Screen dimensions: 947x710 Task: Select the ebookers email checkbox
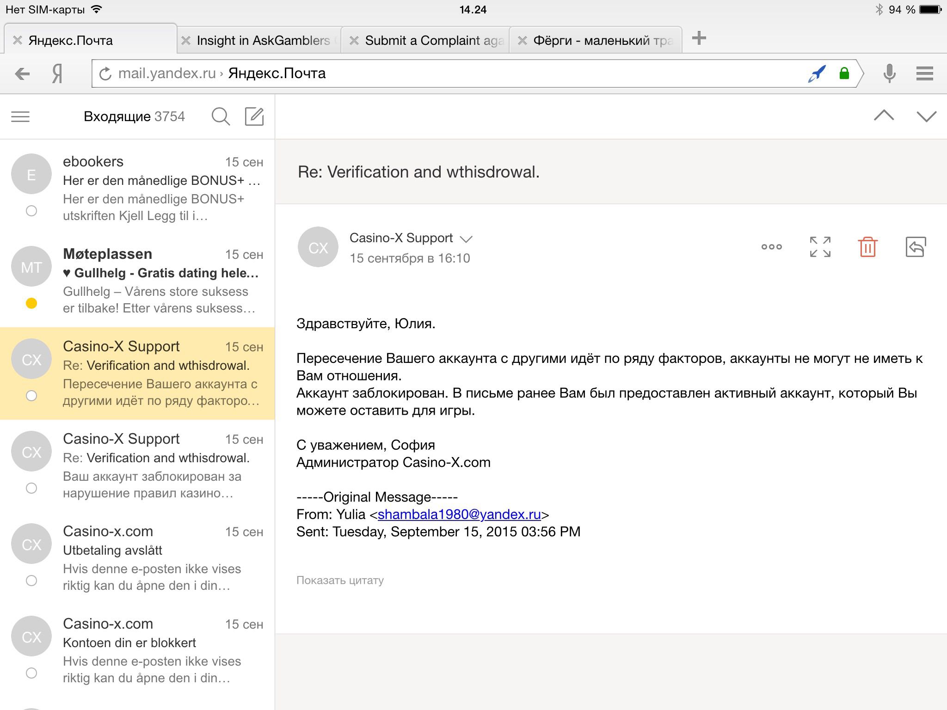pyautogui.click(x=31, y=211)
